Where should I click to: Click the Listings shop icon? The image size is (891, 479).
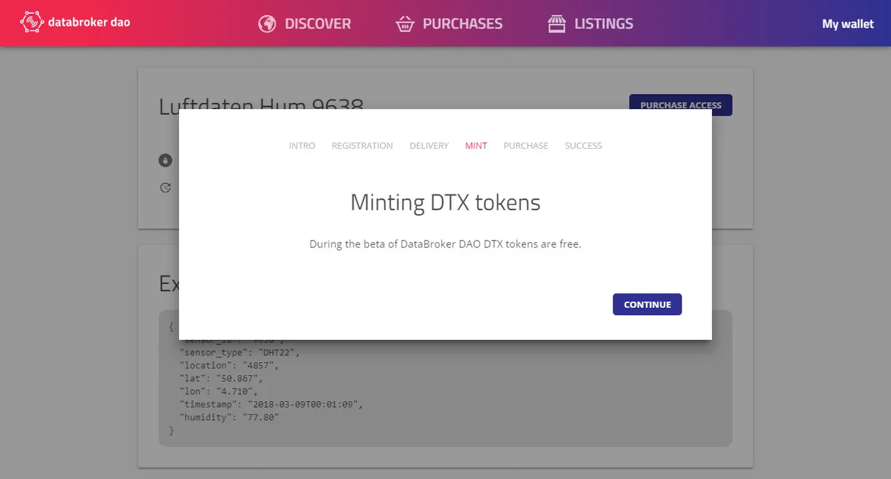point(556,24)
